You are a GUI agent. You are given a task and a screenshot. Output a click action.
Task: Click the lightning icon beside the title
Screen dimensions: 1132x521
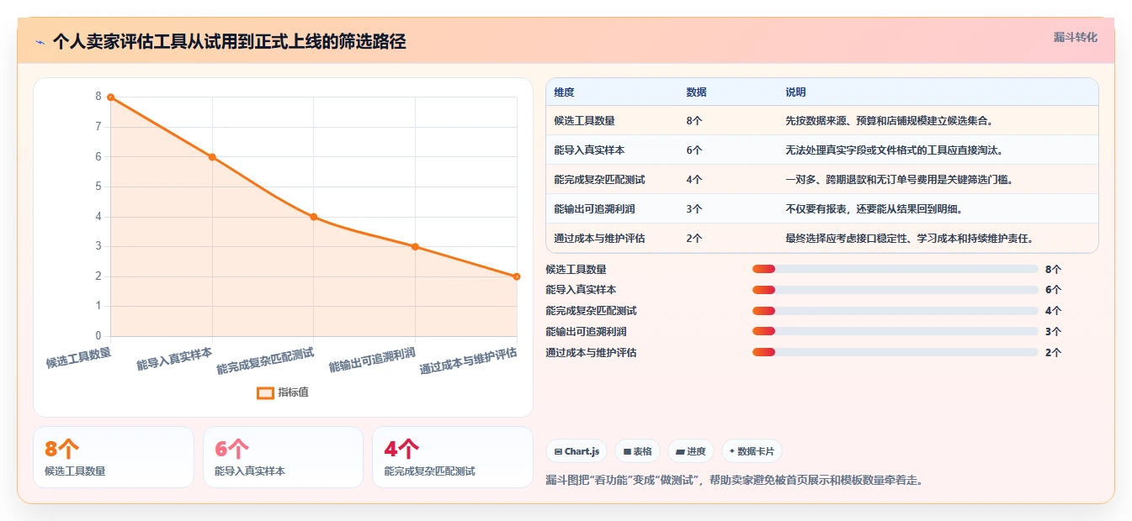pos(40,41)
